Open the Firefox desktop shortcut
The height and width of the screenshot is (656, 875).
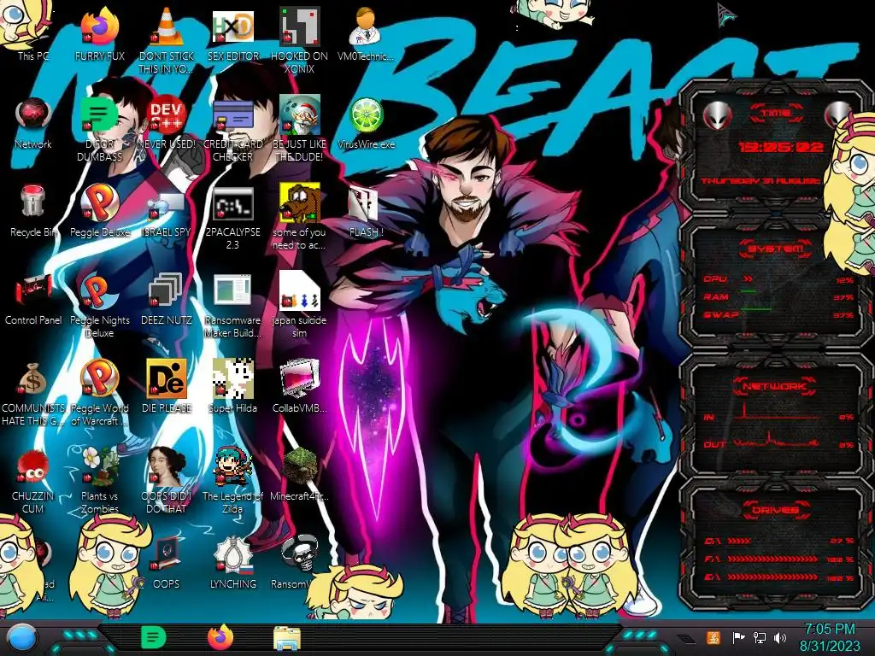99,33
